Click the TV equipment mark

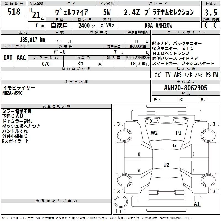tap(168, 74)
